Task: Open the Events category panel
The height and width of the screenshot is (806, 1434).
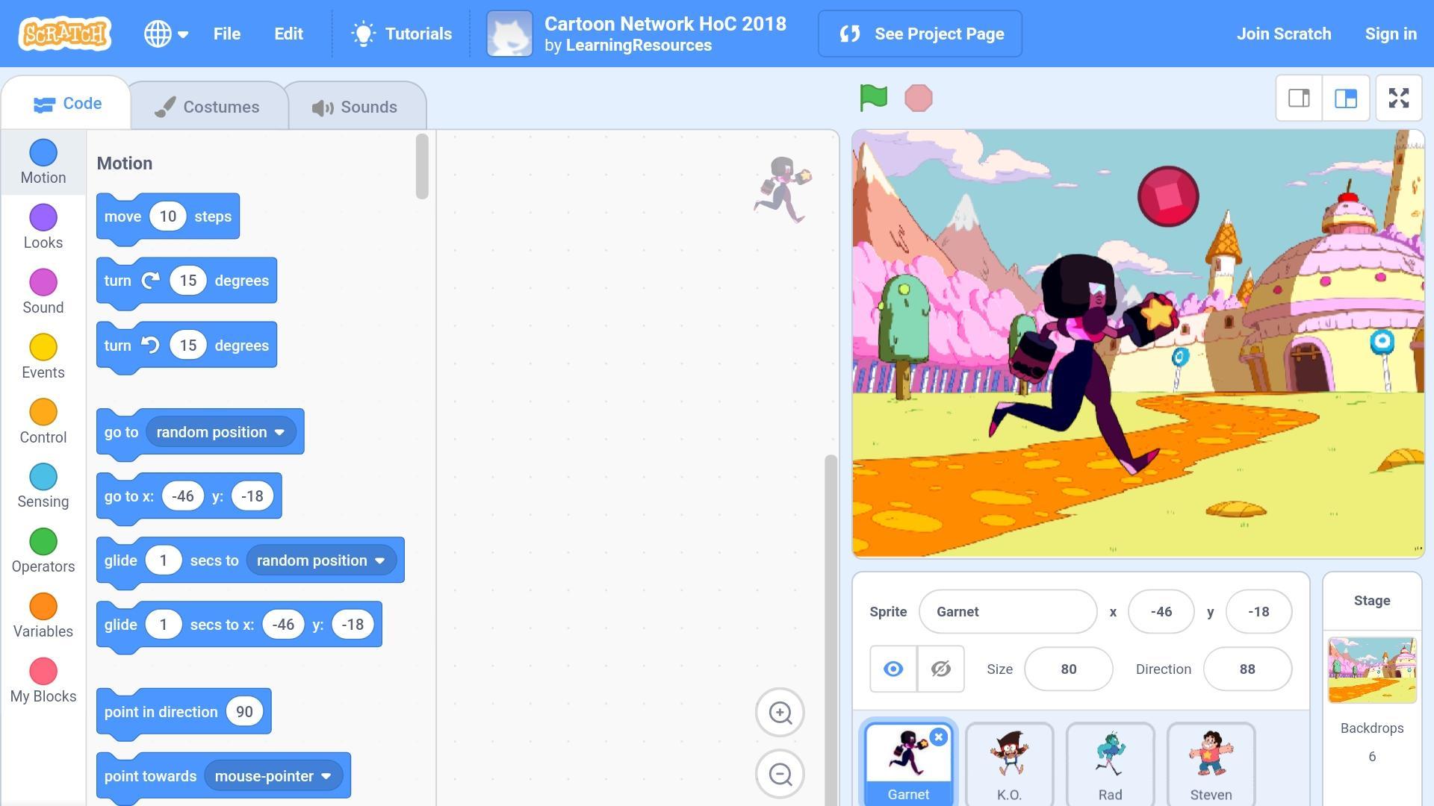Action: click(43, 357)
